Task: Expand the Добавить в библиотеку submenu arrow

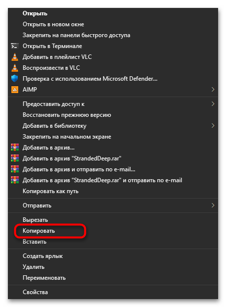Action: tap(213, 125)
